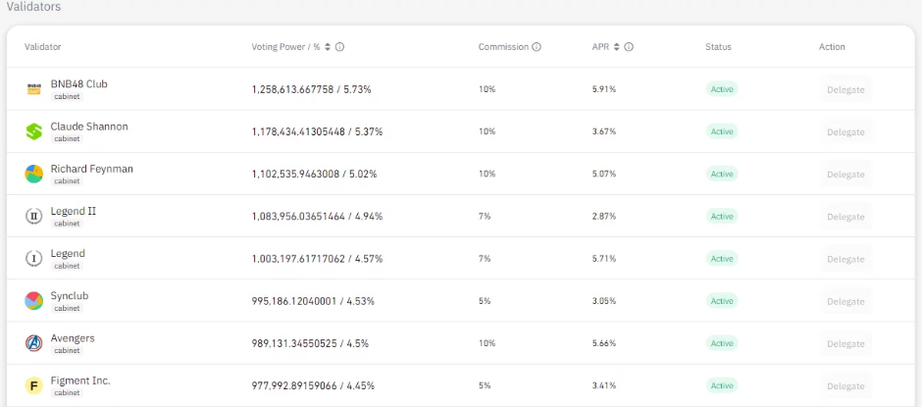Click the cabinet tag under Figment Inc.

[x=67, y=393]
